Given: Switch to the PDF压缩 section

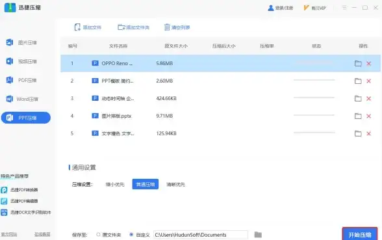Looking at the screenshot, I should pos(21,80).
